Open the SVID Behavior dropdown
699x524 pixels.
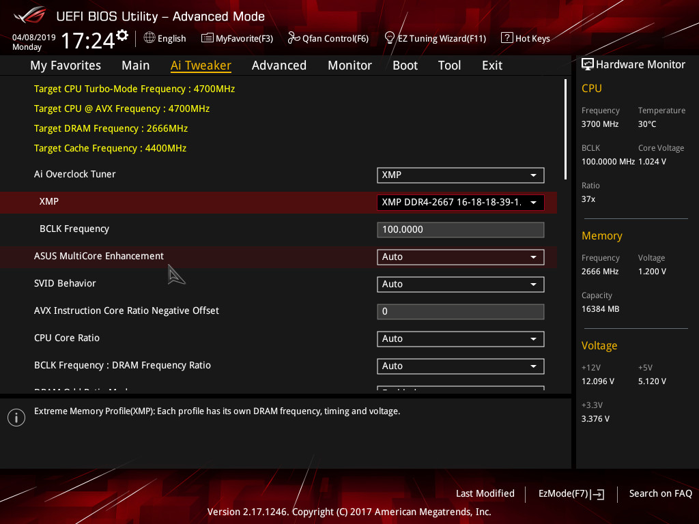(460, 285)
